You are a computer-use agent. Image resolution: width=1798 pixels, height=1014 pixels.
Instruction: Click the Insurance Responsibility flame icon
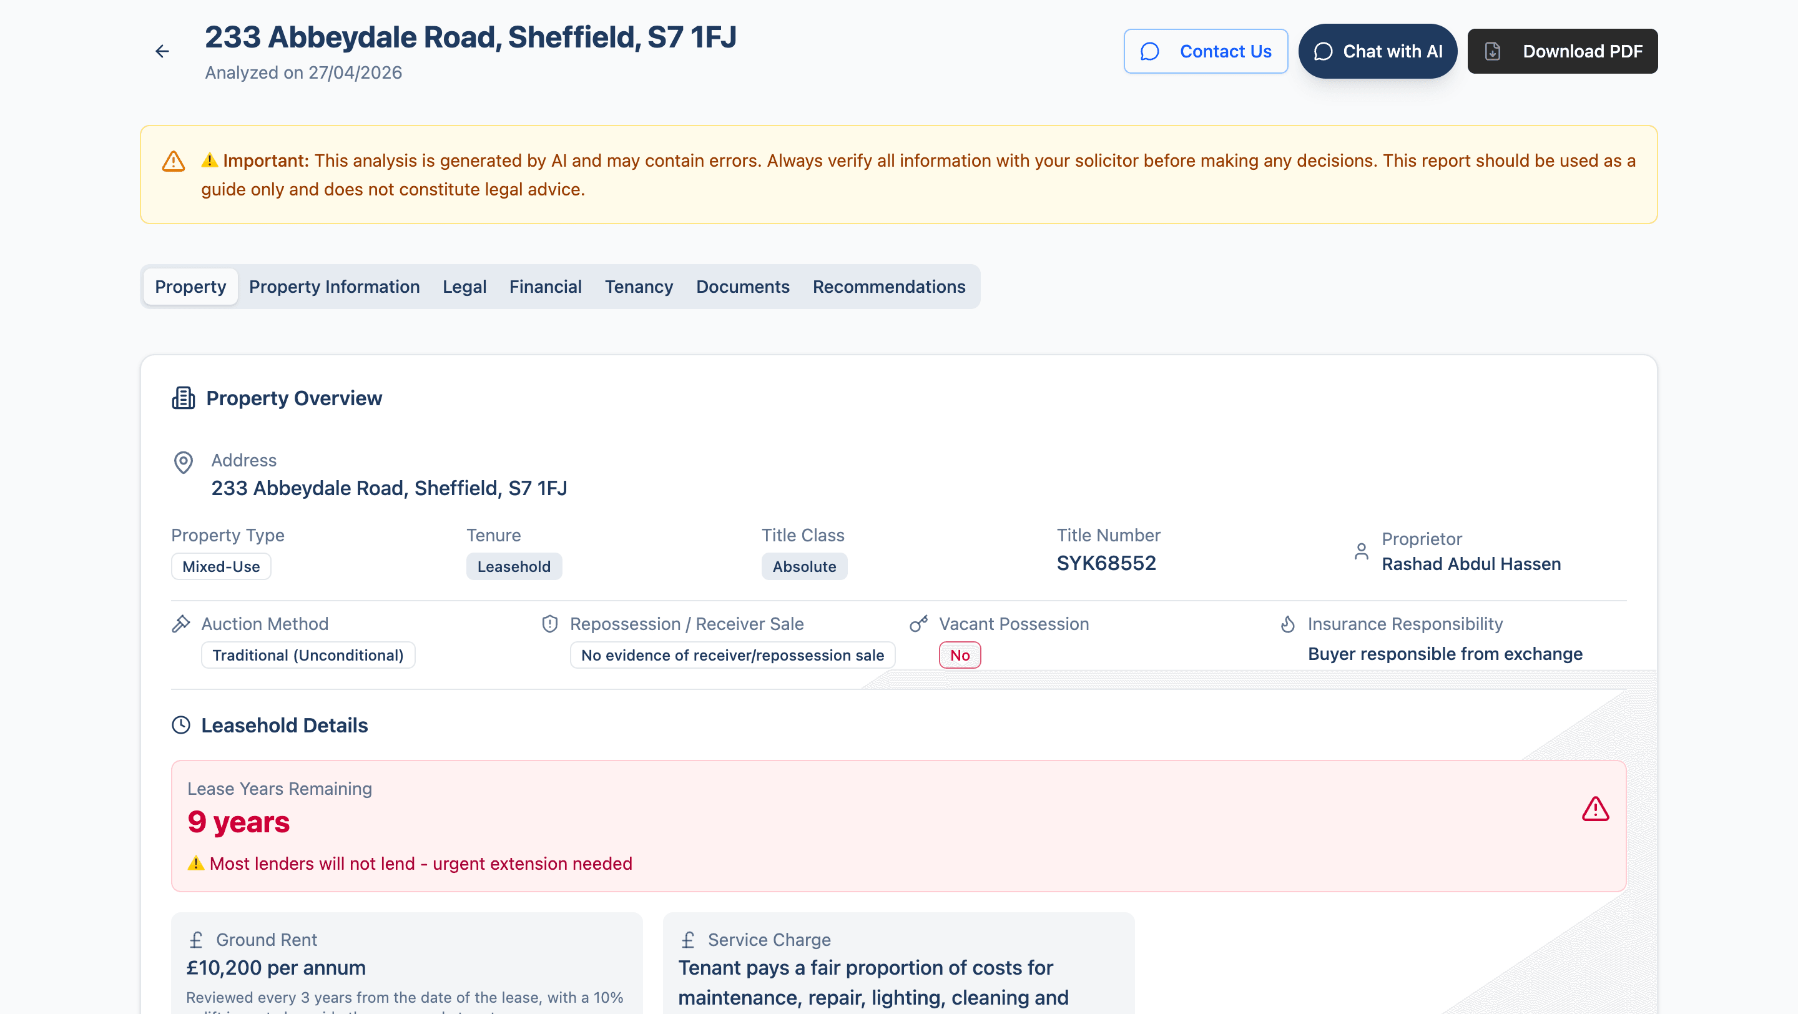point(1288,623)
